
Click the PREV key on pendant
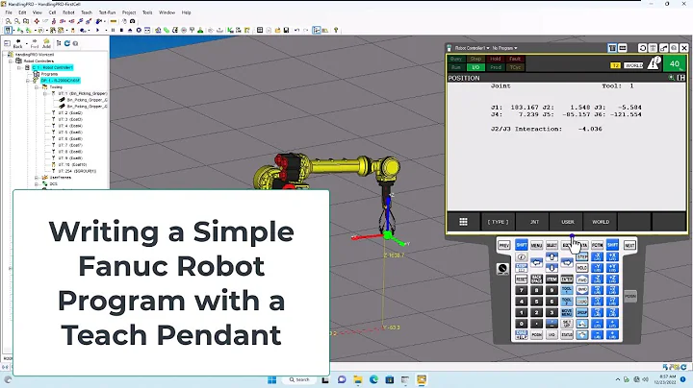coord(503,245)
